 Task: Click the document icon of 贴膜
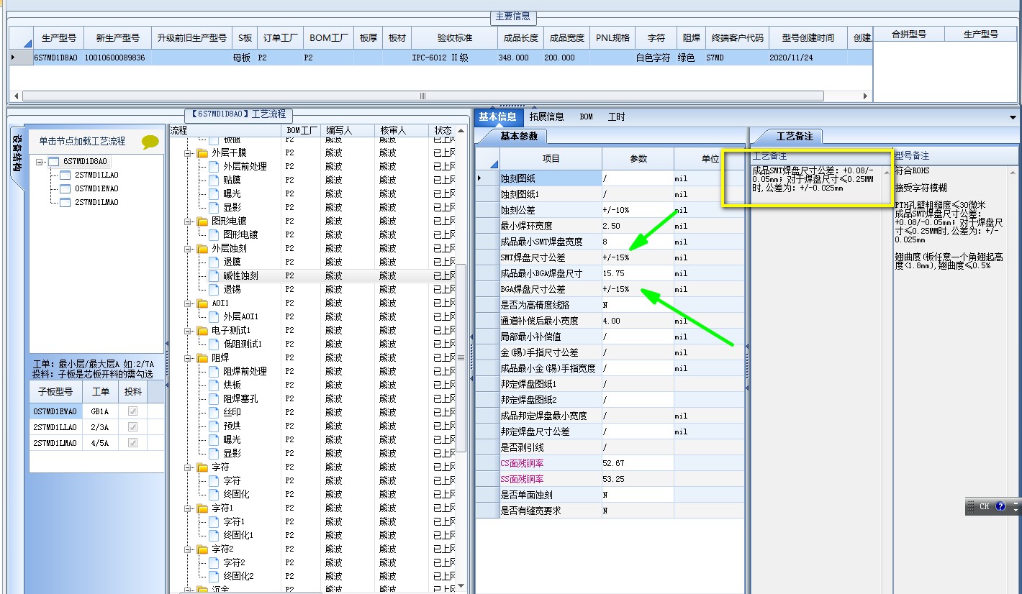pyautogui.click(x=214, y=181)
